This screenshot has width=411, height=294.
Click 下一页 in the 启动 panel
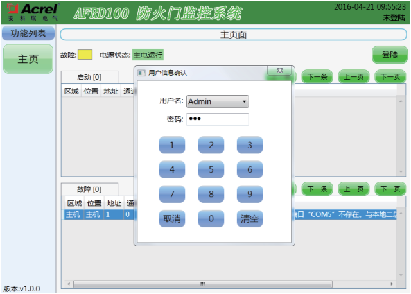[x=390, y=77]
